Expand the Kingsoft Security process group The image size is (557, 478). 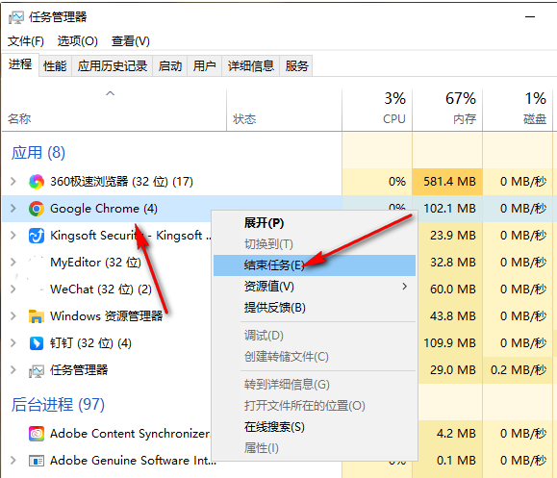point(13,236)
